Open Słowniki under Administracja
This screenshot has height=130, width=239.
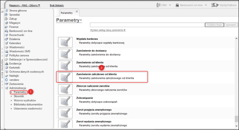[x=19, y=96]
